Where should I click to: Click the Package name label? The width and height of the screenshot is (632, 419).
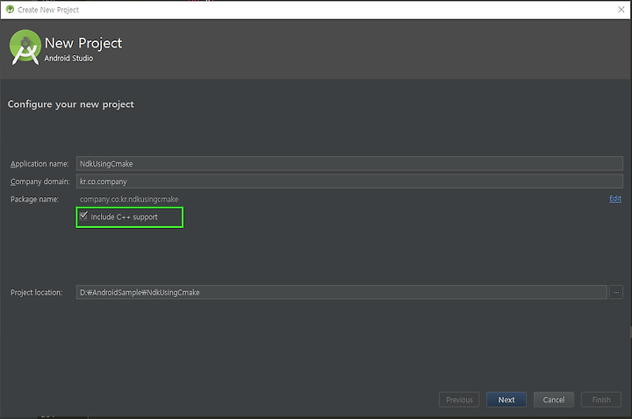(34, 199)
